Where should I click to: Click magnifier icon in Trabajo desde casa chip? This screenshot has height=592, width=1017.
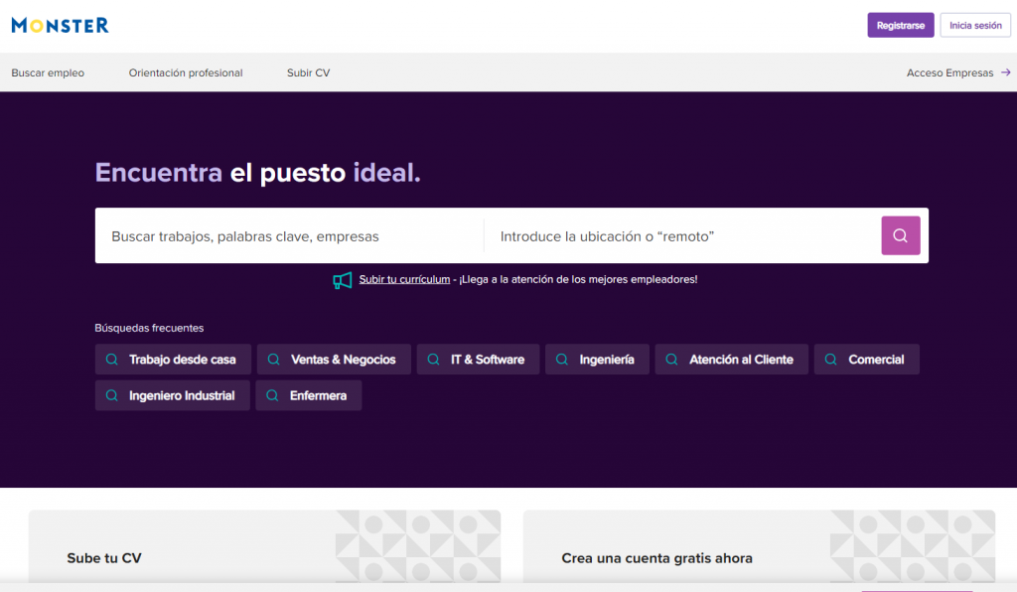112,360
